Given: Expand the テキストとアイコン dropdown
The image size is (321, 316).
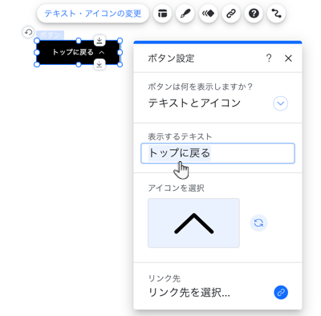Looking at the screenshot, I should [280, 103].
